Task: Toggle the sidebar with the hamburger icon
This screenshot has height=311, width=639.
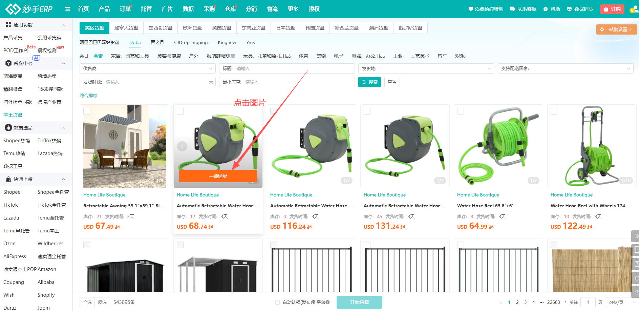Action: point(68,9)
